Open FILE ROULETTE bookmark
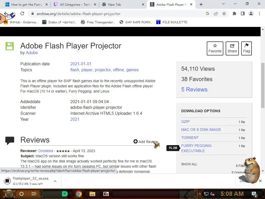The height and width of the screenshot is (199, 265). (x=172, y=22)
